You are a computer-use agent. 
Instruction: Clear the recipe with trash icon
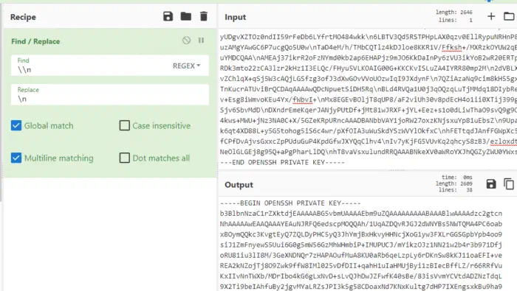(x=204, y=16)
